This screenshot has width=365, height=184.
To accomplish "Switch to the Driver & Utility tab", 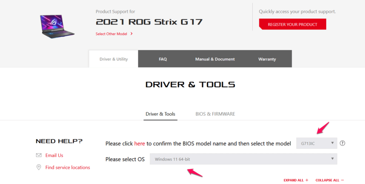I will pyautogui.click(x=114, y=59).
